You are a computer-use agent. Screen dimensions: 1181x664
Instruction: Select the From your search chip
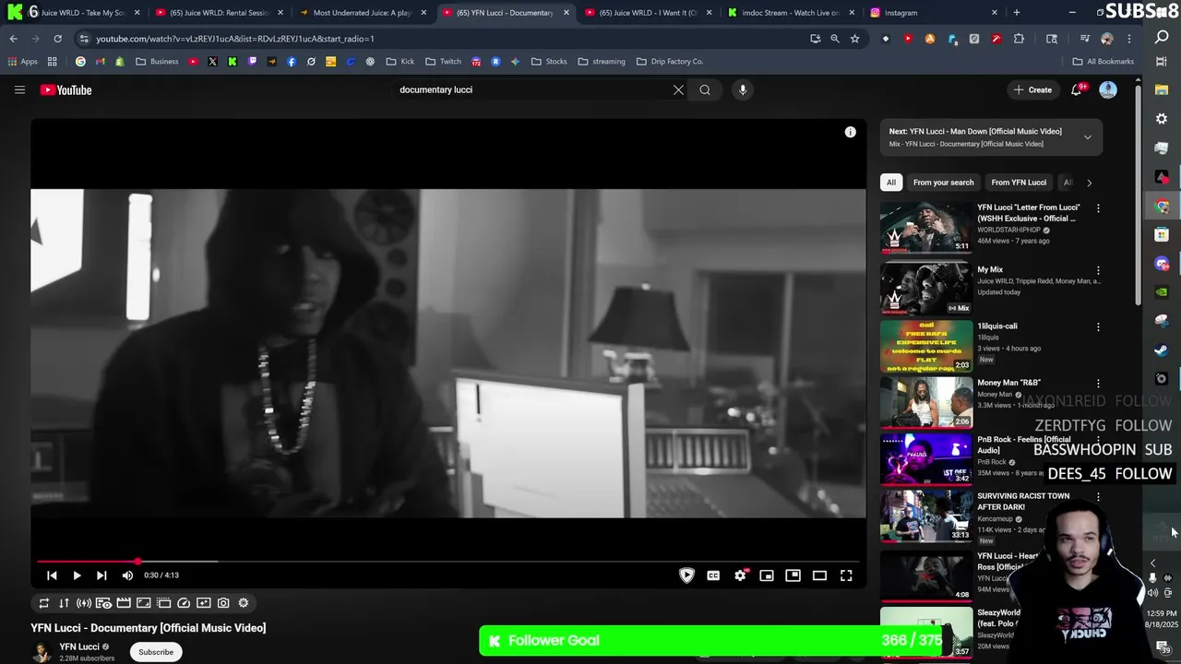point(943,183)
